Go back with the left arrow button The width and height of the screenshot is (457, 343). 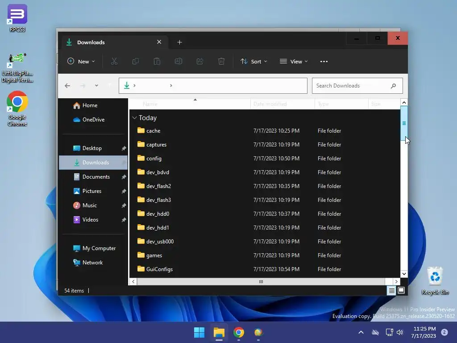pos(68,86)
